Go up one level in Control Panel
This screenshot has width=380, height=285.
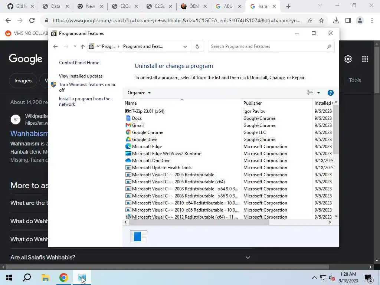pyautogui.click(x=83, y=46)
